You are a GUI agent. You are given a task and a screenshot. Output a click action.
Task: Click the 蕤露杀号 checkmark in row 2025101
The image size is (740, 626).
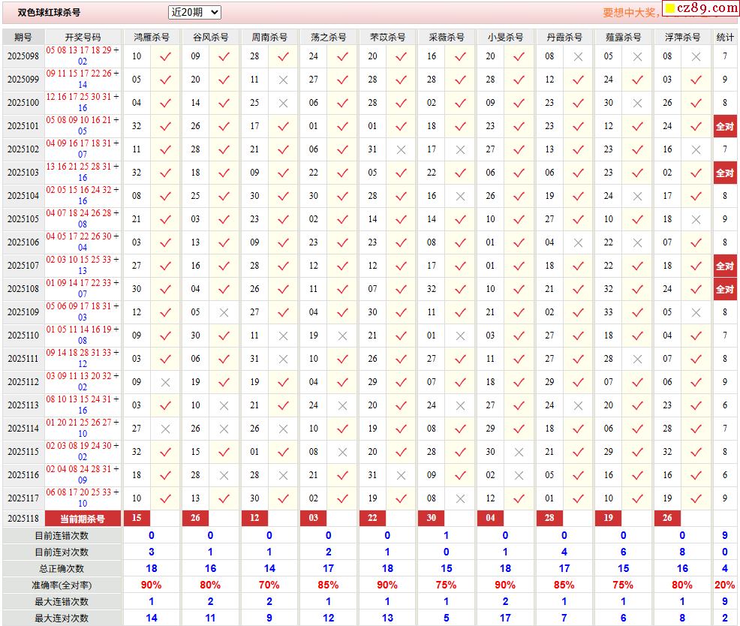tap(637, 126)
